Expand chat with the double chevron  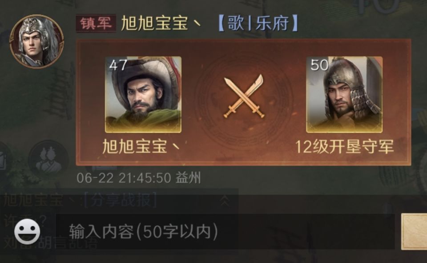[224, 200]
